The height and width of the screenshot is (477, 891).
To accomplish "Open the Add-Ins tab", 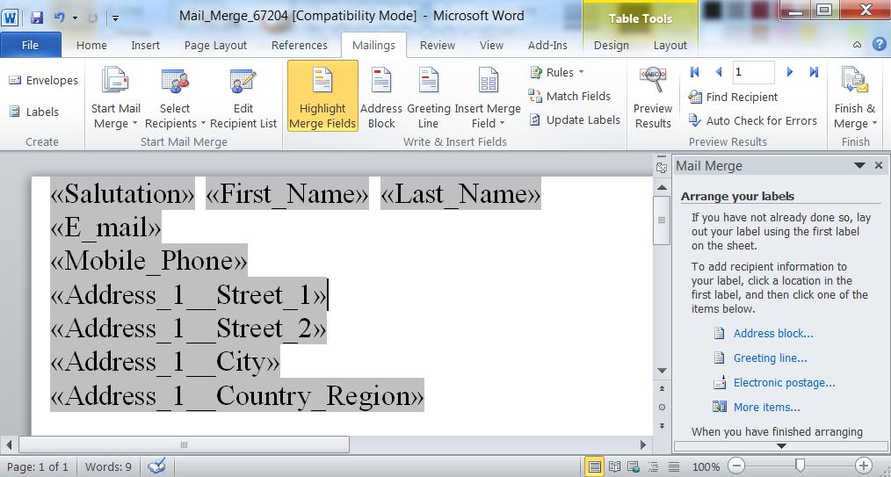I will pyautogui.click(x=547, y=46).
